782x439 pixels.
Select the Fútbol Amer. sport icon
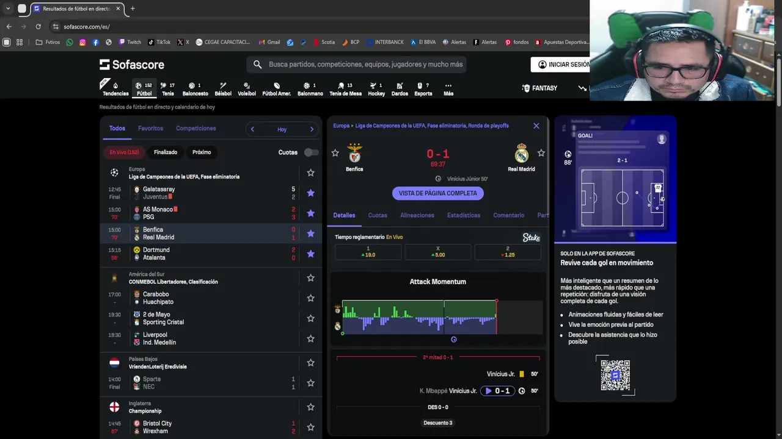pyautogui.click(x=277, y=89)
